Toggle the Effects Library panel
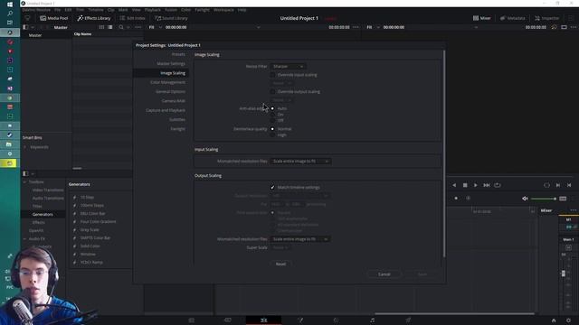Viewport: 579px width, 325px height. pyautogui.click(x=94, y=18)
